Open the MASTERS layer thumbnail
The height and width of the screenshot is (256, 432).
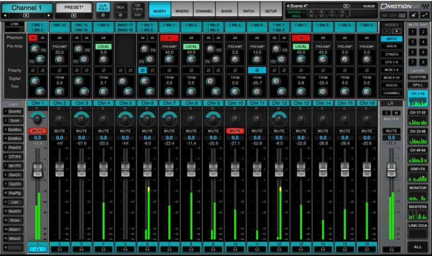point(417,212)
